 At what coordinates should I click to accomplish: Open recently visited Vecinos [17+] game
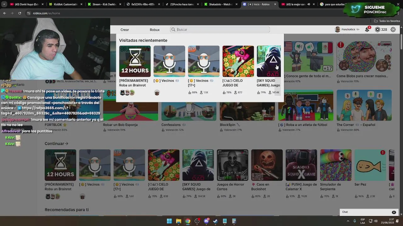(204, 61)
